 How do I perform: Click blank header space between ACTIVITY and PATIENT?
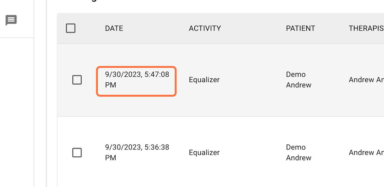tap(253, 28)
